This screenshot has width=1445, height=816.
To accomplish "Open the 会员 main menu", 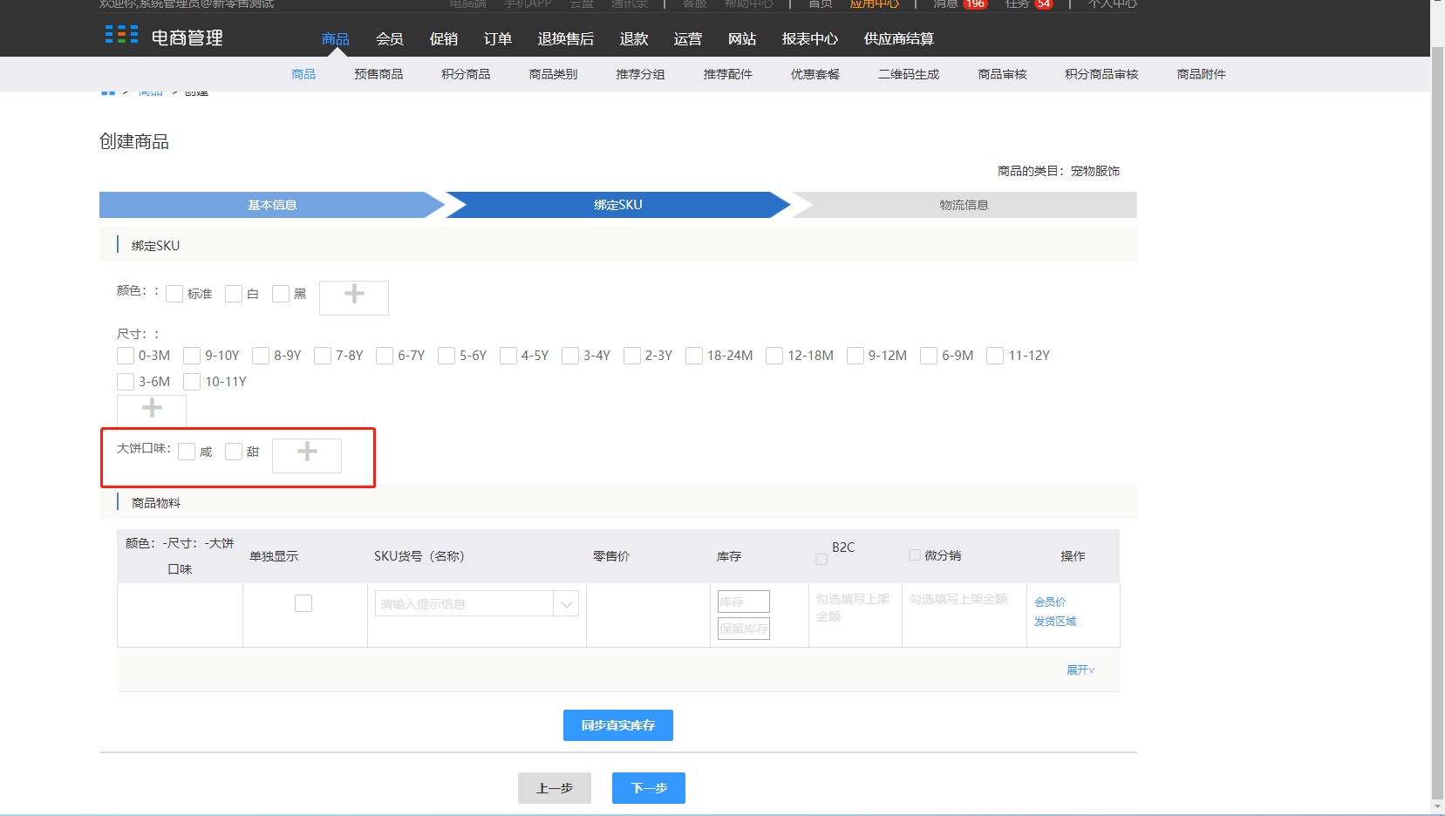I will click(x=389, y=38).
